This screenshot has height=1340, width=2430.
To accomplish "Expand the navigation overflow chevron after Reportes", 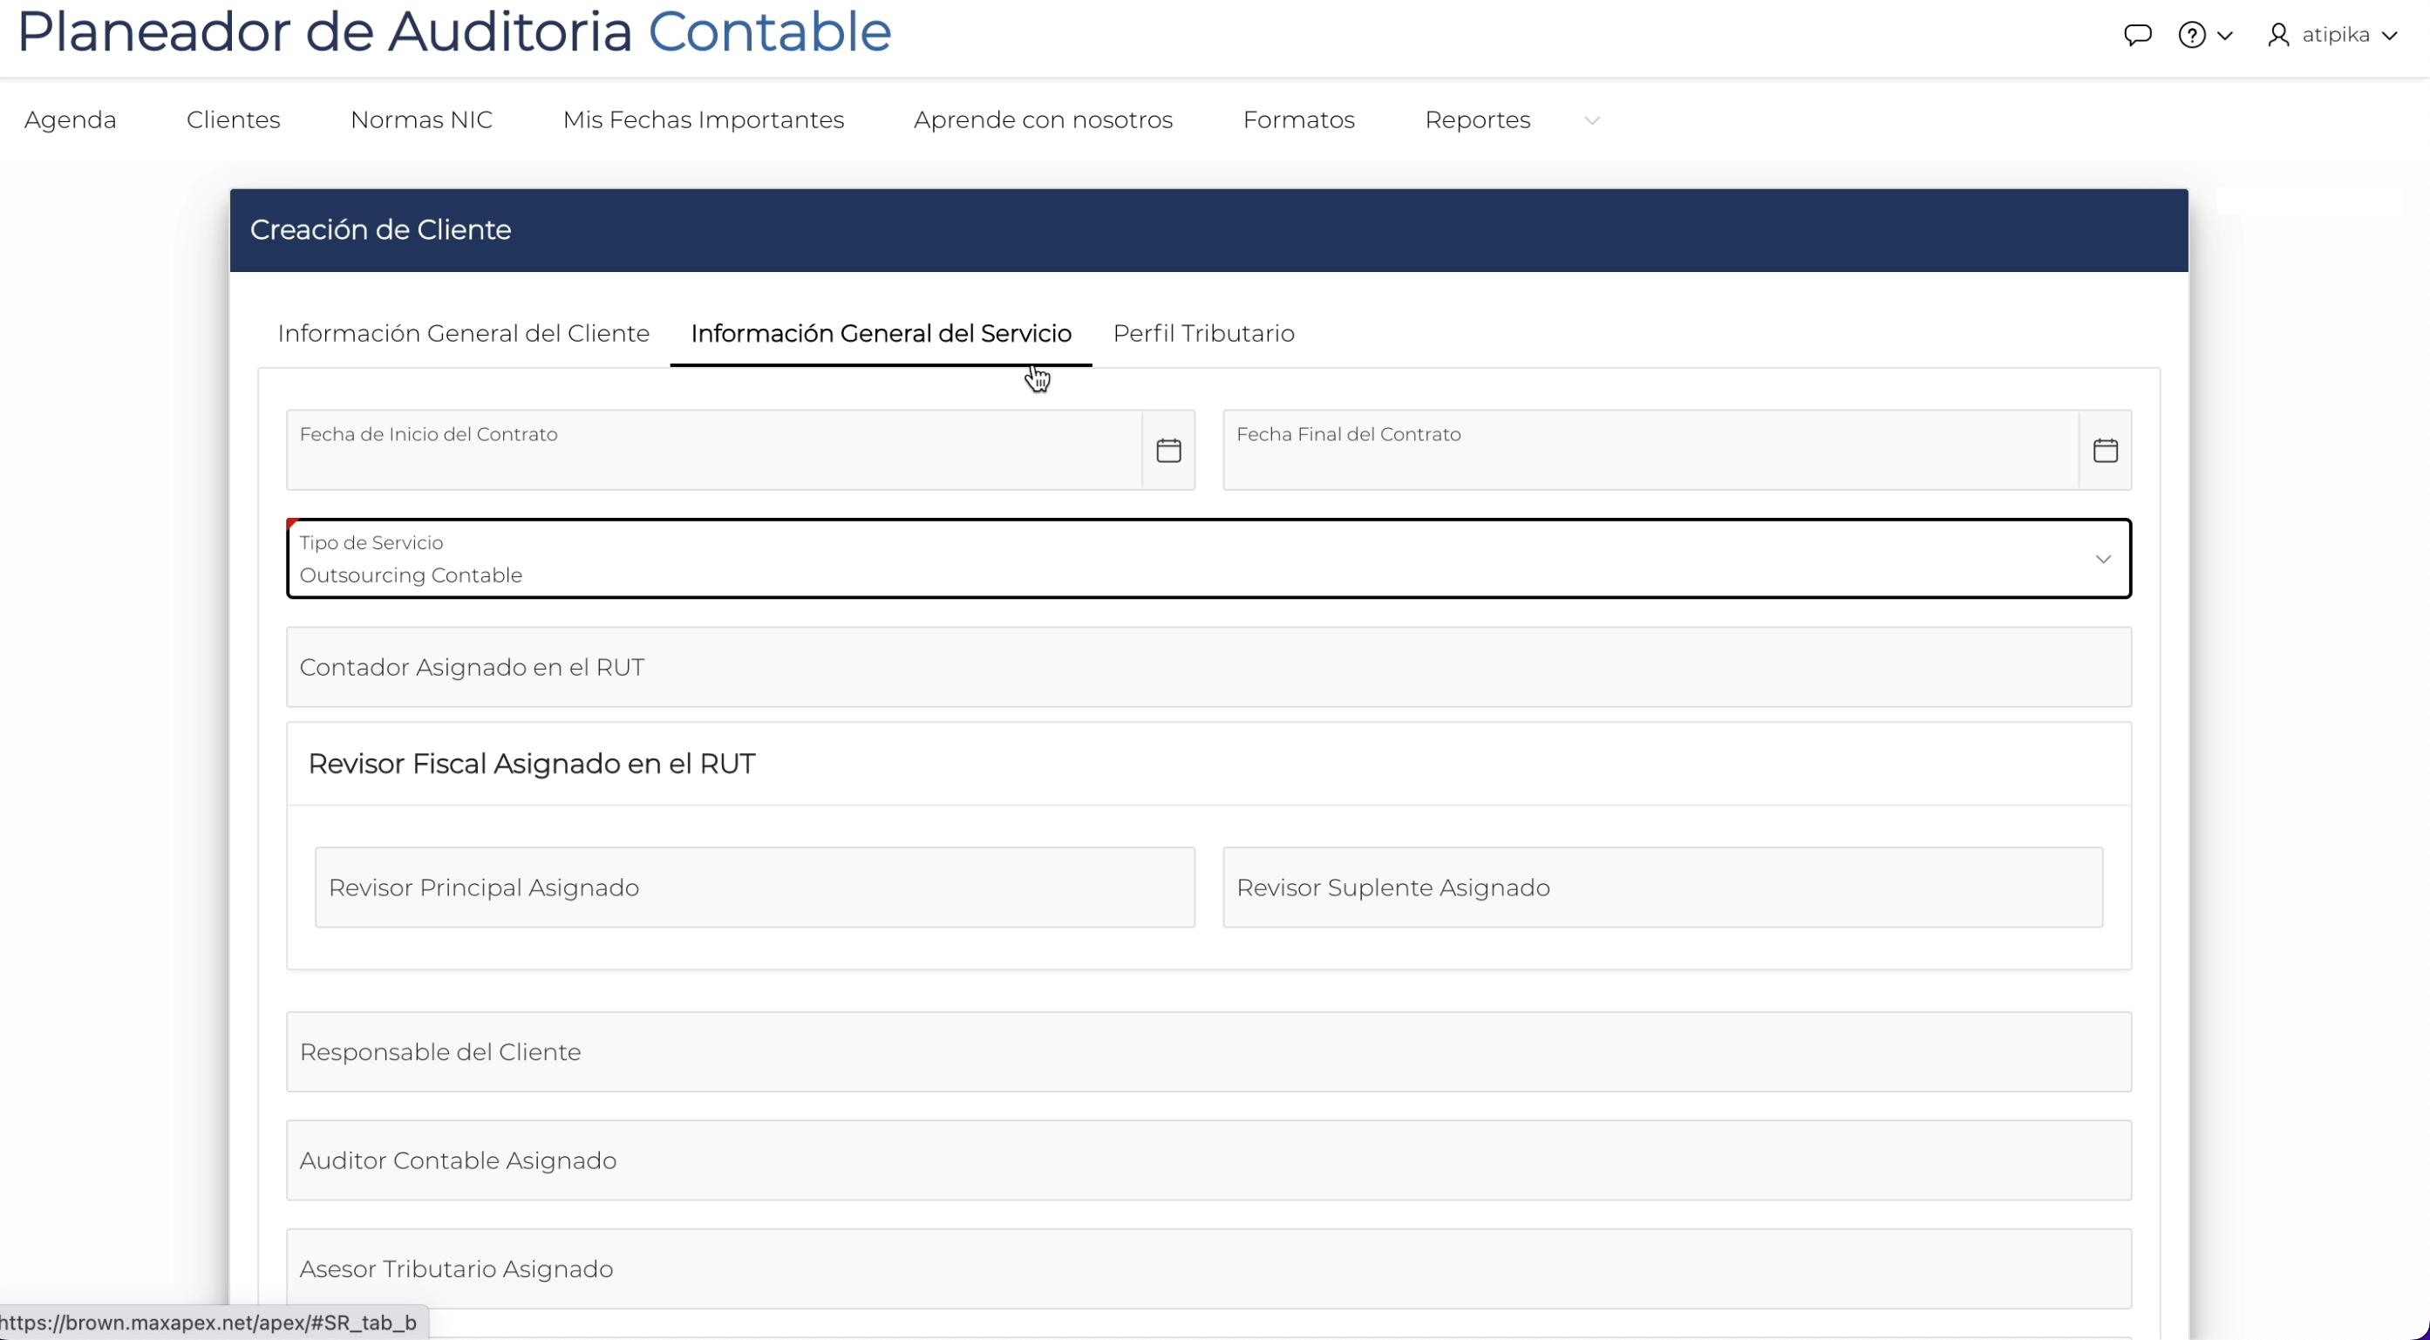I will [1592, 120].
